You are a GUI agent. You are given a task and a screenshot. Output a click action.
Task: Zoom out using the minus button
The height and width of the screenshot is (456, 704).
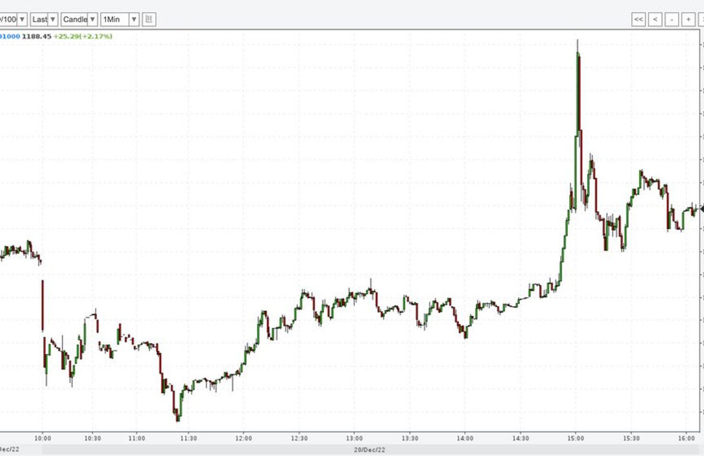click(671, 20)
